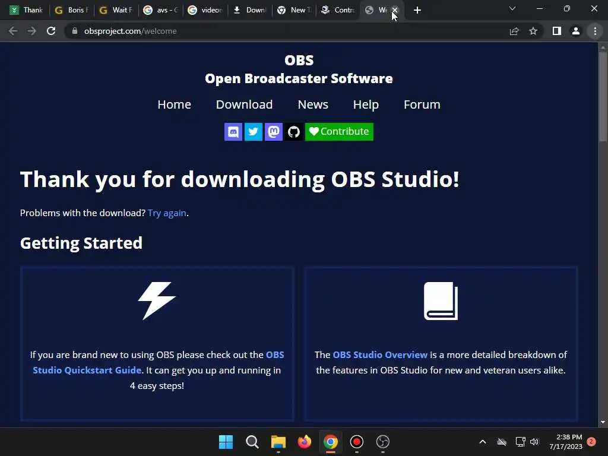Close the current Welcome tab
This screenshot has height=456, width=608.
tap(395, 10)
